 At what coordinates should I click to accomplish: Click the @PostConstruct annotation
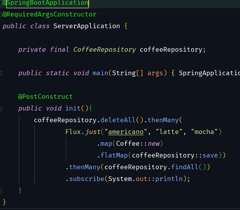[x=45, y=97]
